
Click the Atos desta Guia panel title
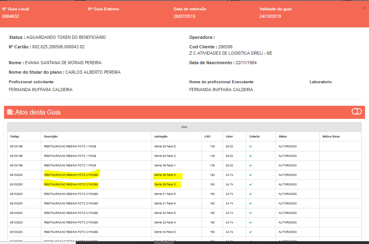point(38,112)
